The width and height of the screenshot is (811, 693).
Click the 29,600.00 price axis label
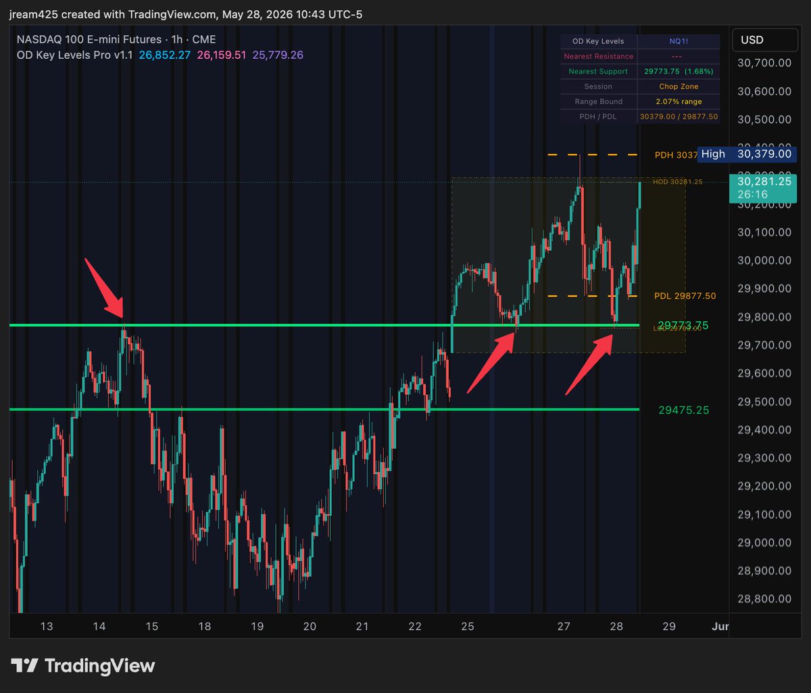tap(764, 373)
